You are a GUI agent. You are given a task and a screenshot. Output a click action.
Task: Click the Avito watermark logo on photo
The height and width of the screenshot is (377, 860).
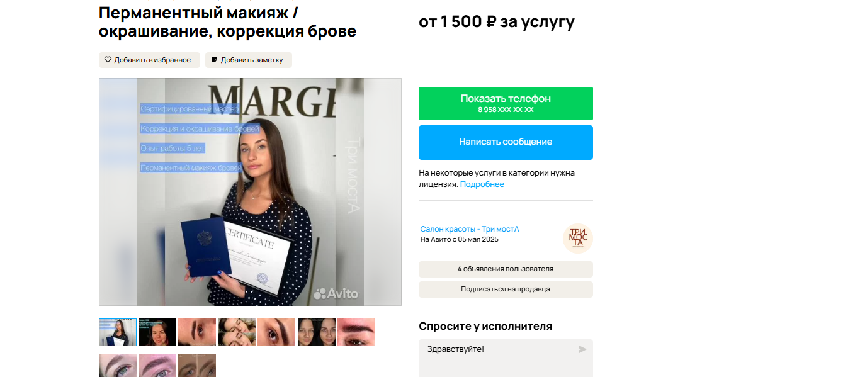336,293
